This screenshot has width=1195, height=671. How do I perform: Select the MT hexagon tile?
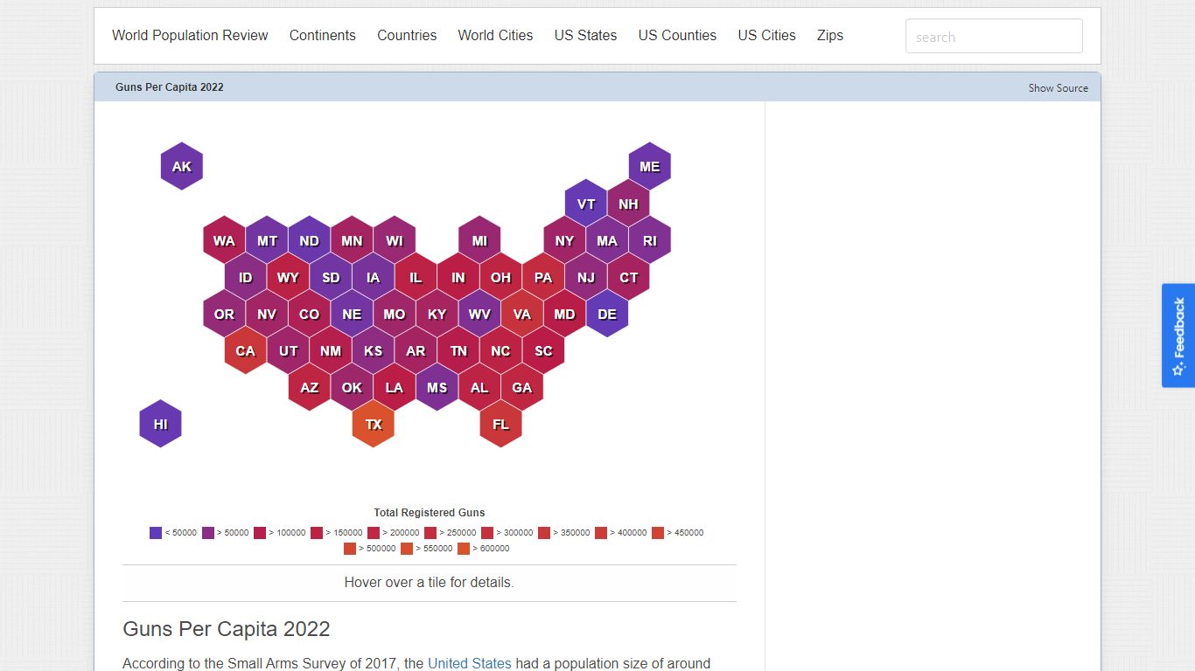click(267, 240)
